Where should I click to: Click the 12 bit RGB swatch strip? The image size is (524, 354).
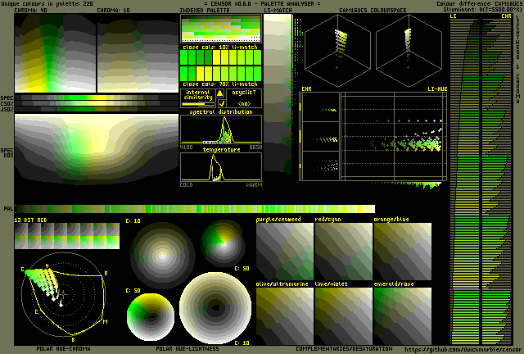pos(67,238)
